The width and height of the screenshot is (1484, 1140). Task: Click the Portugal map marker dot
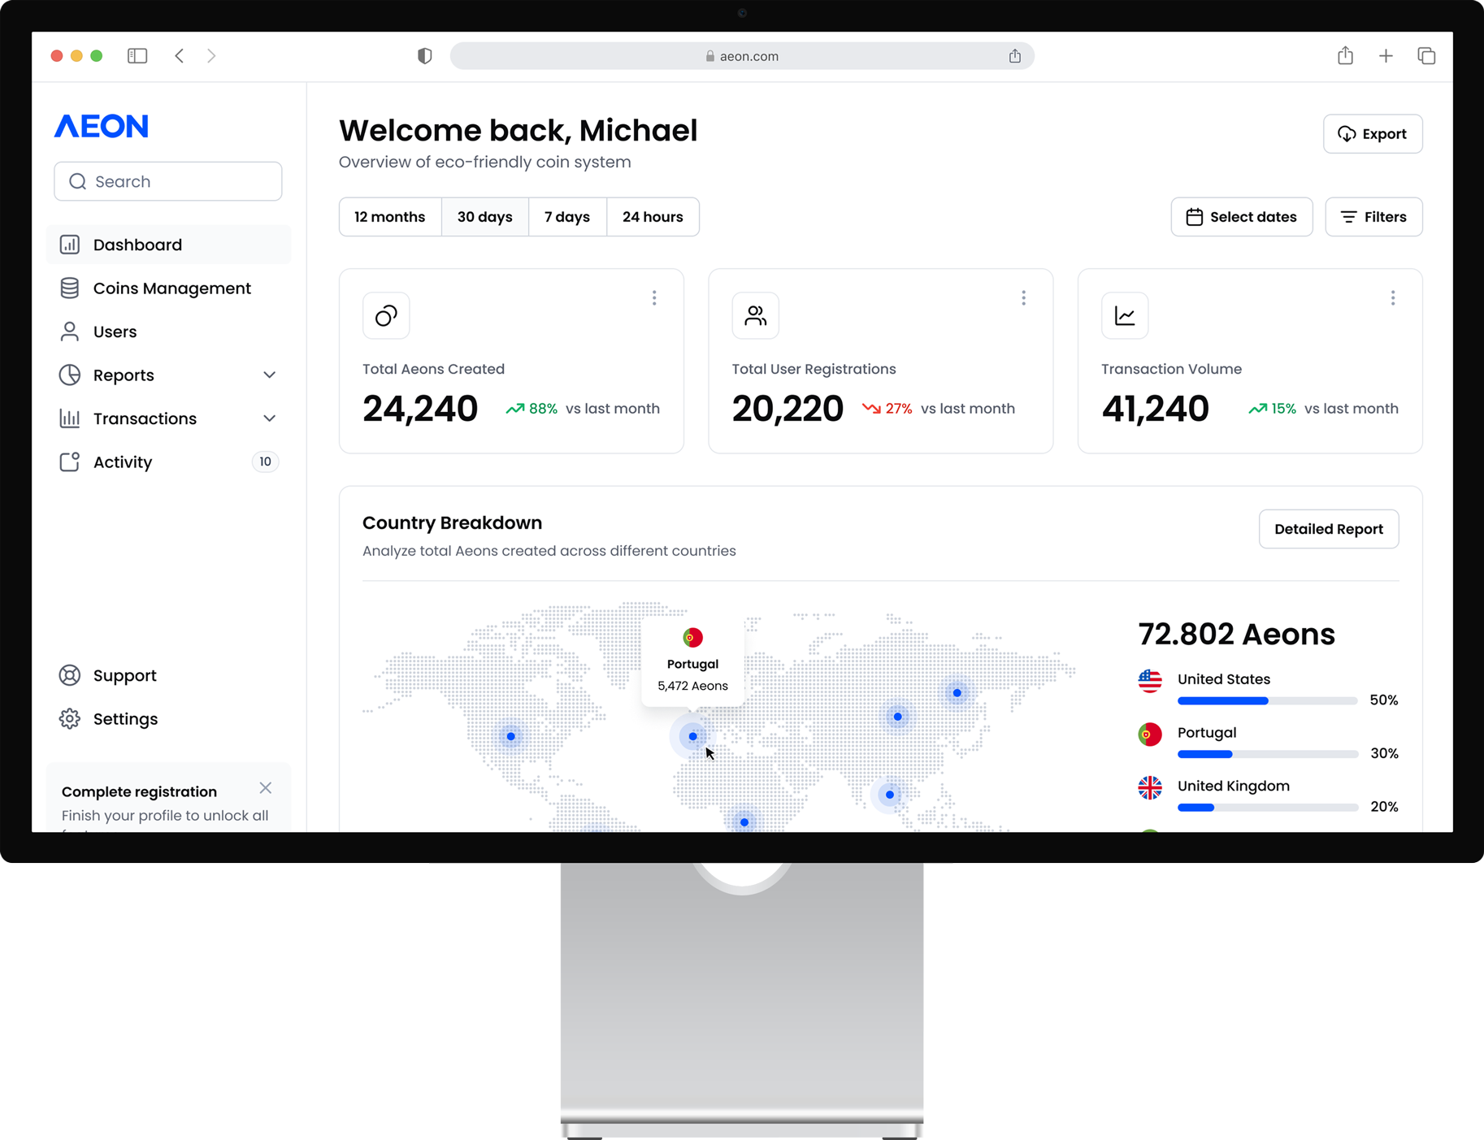[692, 736]
